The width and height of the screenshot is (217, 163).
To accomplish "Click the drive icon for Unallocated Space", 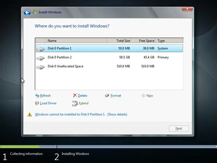I will tap(40, 67).
